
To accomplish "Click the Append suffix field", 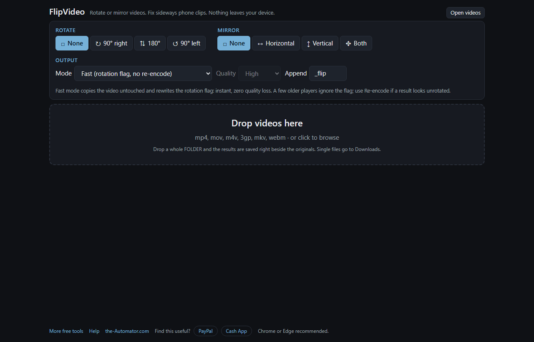I will [328, 73].
